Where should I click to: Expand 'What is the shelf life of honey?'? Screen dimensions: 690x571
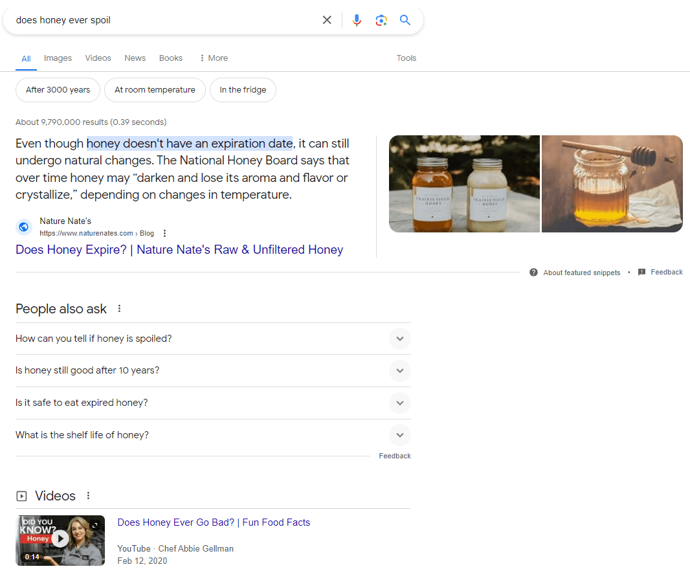tap(399, 435)
